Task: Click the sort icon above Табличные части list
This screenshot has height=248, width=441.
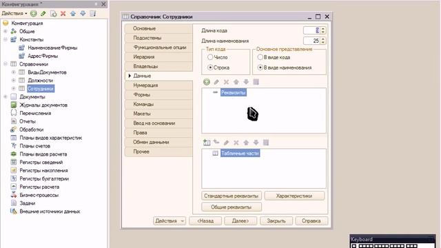Action: pyautogui.click(x=266, y=143)
